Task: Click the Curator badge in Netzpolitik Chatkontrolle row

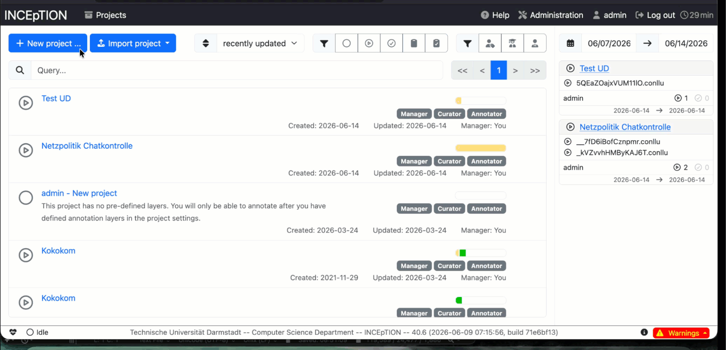Action: point(449,161)
